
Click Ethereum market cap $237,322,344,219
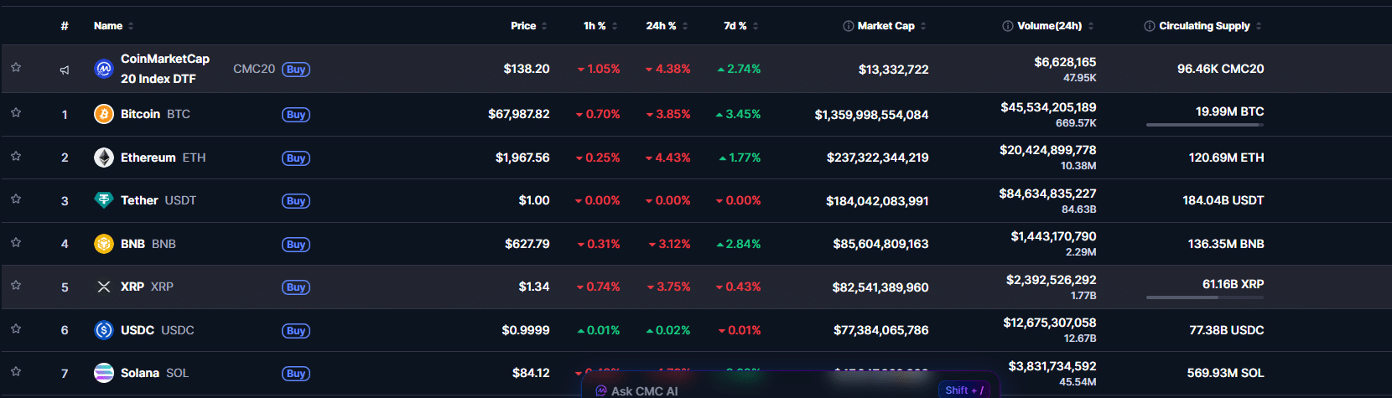pos(877,158)
